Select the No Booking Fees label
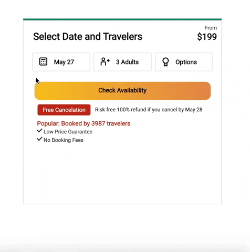Viewport: 250px width, 252px height. click(x=64, y=140)
